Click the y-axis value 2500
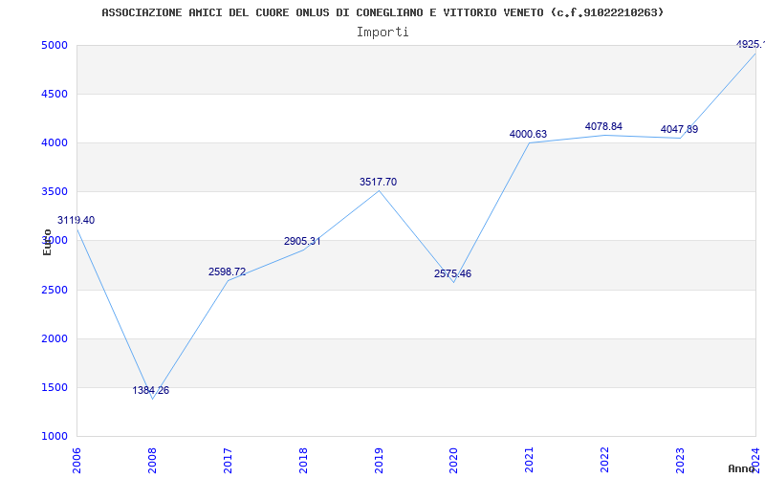The height and width of the screenshot is (478, 765). pyautogui.click(x=55, y=291)
